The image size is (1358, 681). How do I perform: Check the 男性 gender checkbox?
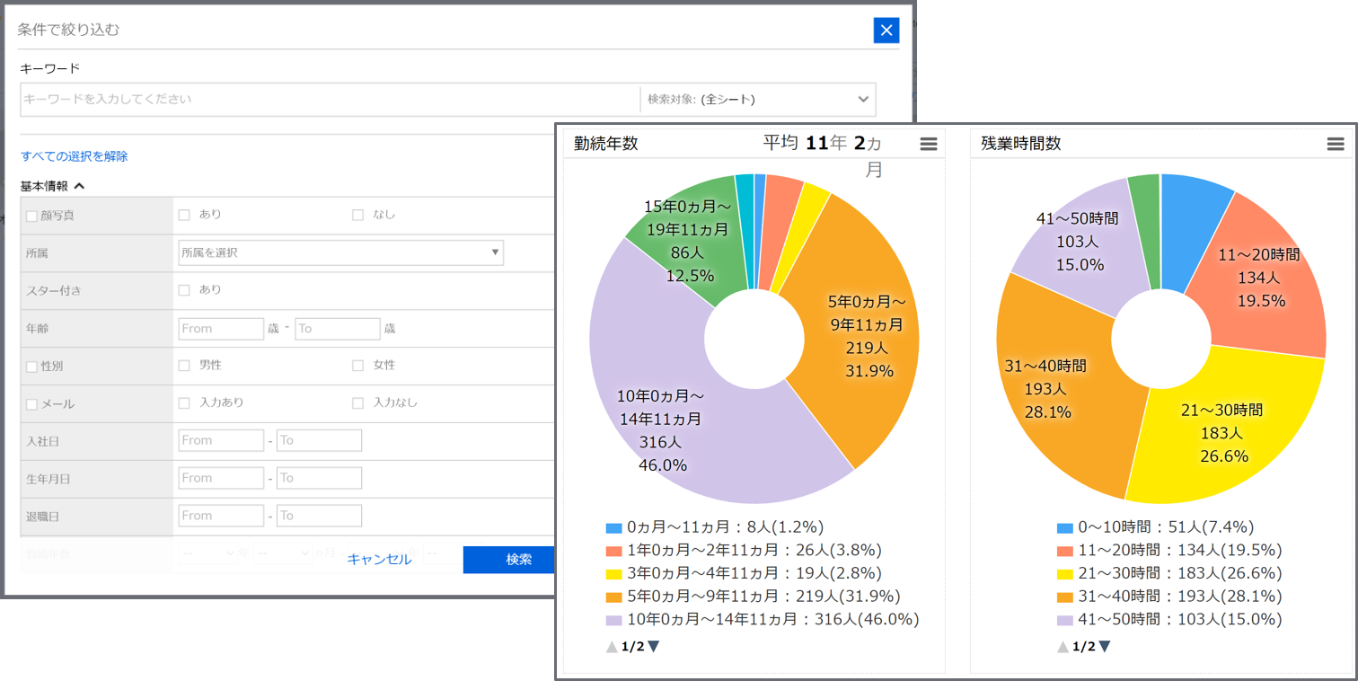pyautogui.click(x=184, y=366)
